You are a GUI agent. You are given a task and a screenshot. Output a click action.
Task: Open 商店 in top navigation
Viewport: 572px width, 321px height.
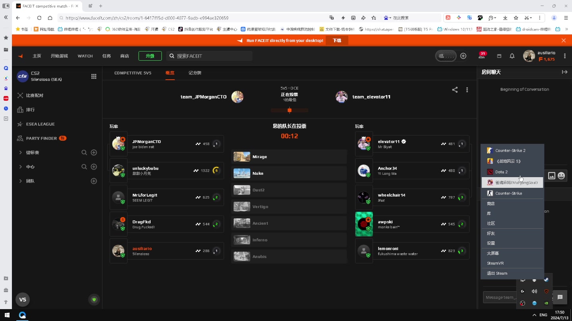point(125,56)
